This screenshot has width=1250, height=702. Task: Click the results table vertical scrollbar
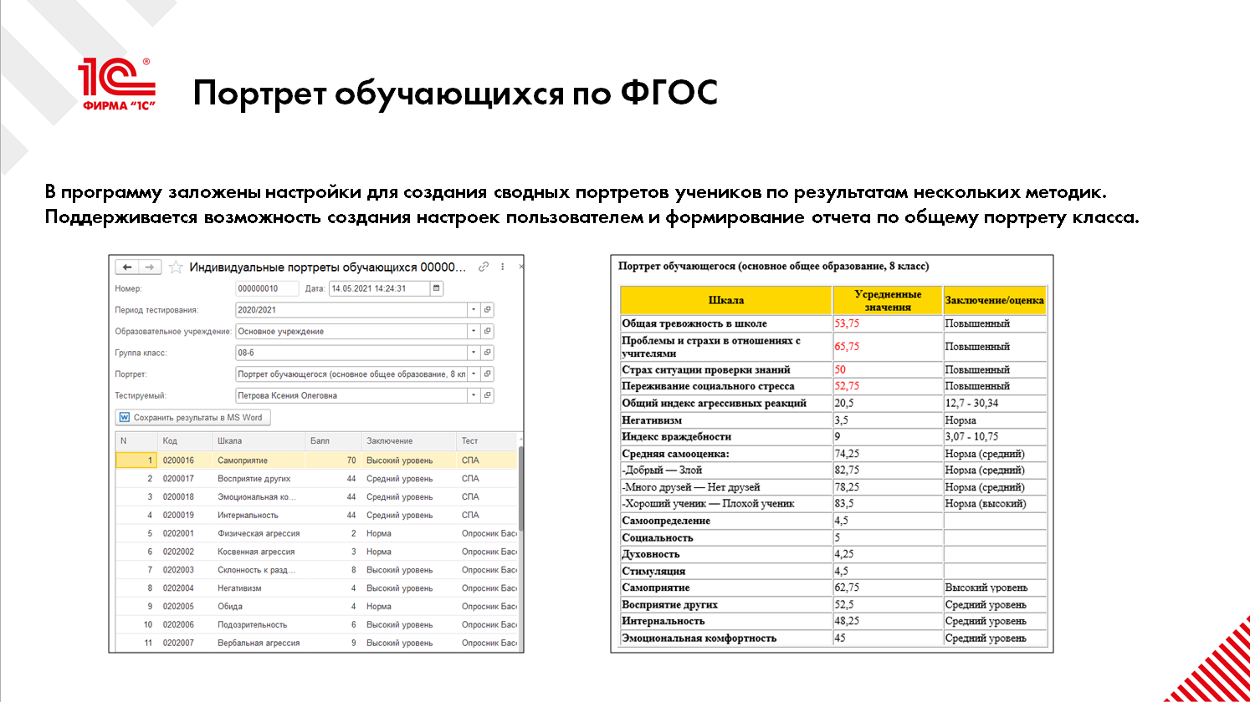click(520, 489)
